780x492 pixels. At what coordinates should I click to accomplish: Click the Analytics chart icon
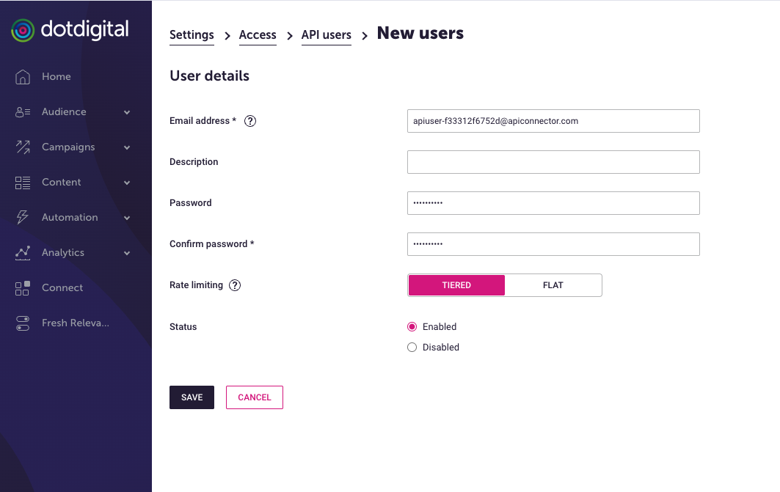pos(23,253)
